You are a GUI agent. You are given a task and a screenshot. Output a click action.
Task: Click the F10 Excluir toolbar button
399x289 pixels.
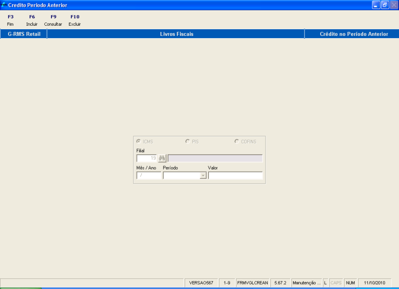click(x=74, y=20)
